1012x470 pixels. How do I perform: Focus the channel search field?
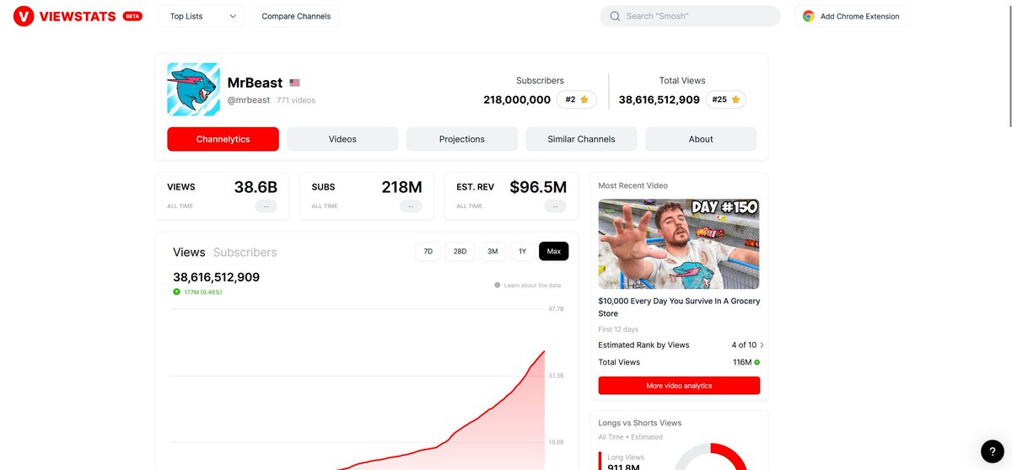[x=690, y=16]
